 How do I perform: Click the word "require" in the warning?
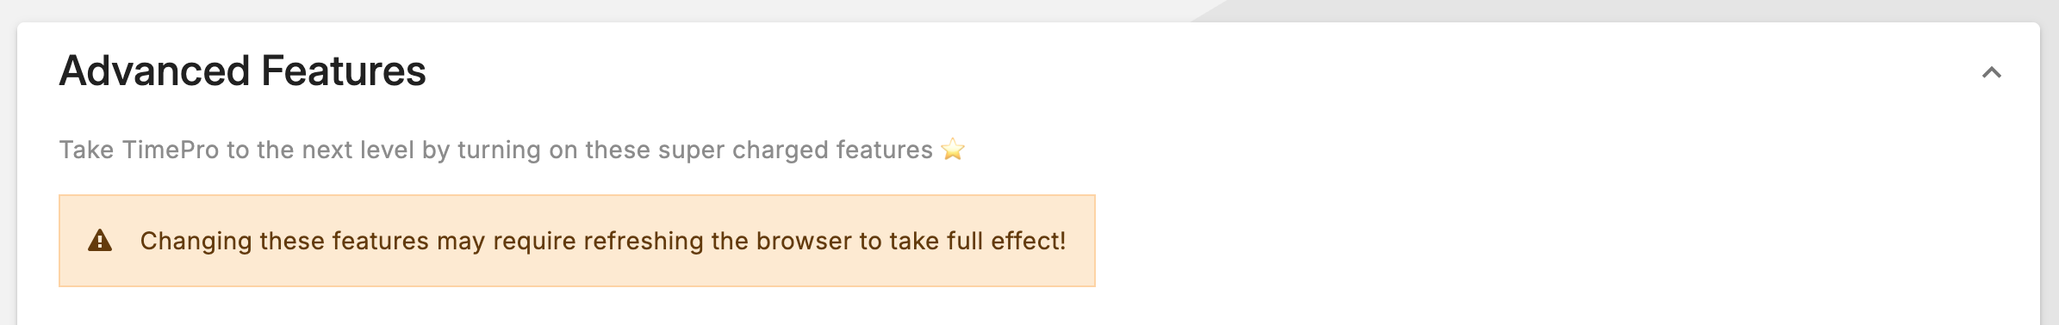[534, 241]
